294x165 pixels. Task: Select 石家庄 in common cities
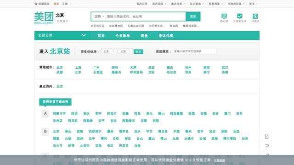click(x=98, y=72)
